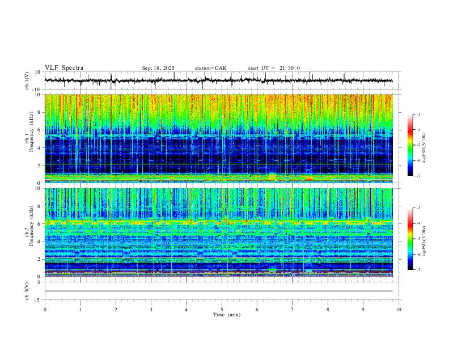Screen dimensions: 449x347
Task: Click the ch.1 voltage waveform trace
Action: tap(218, 81)
